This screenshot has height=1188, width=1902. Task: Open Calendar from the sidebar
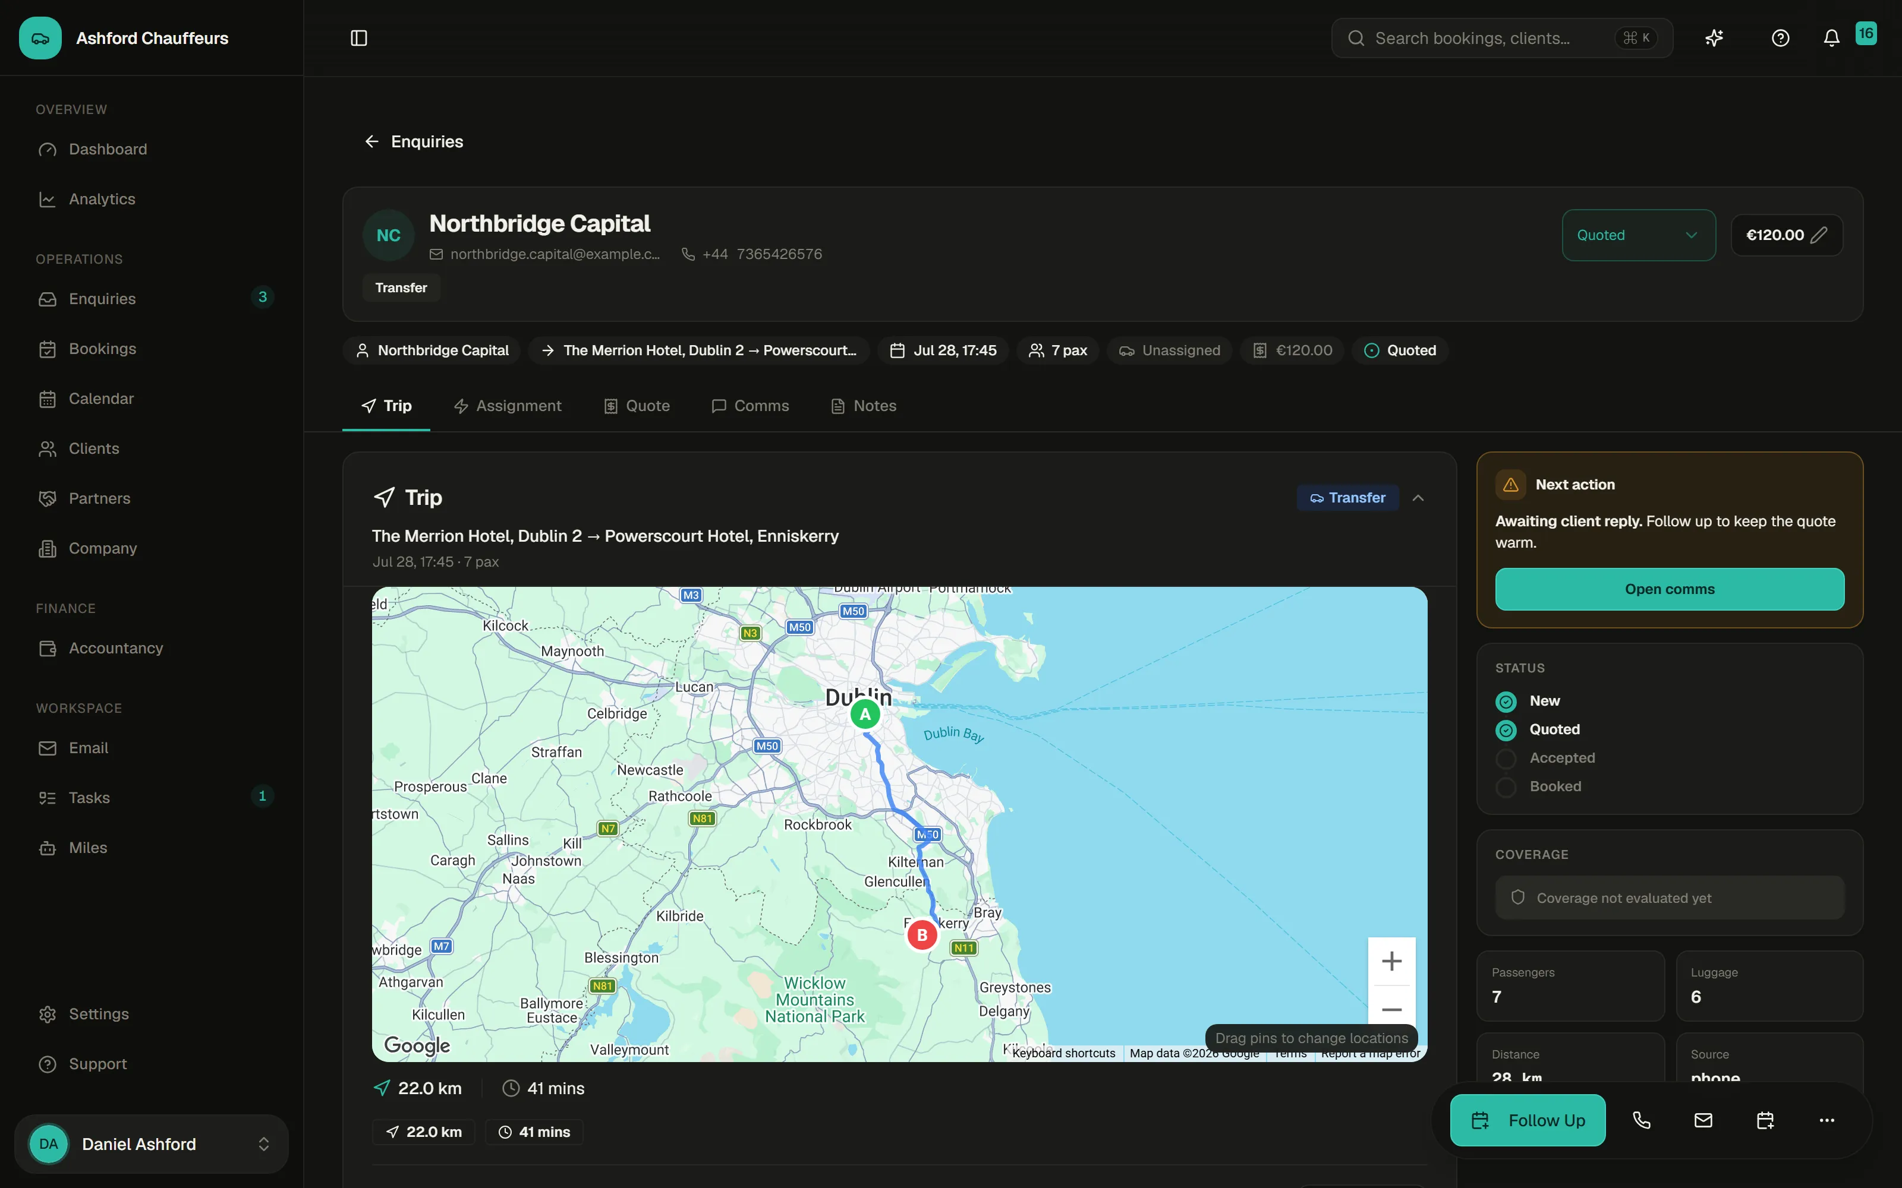pos(152,399)
